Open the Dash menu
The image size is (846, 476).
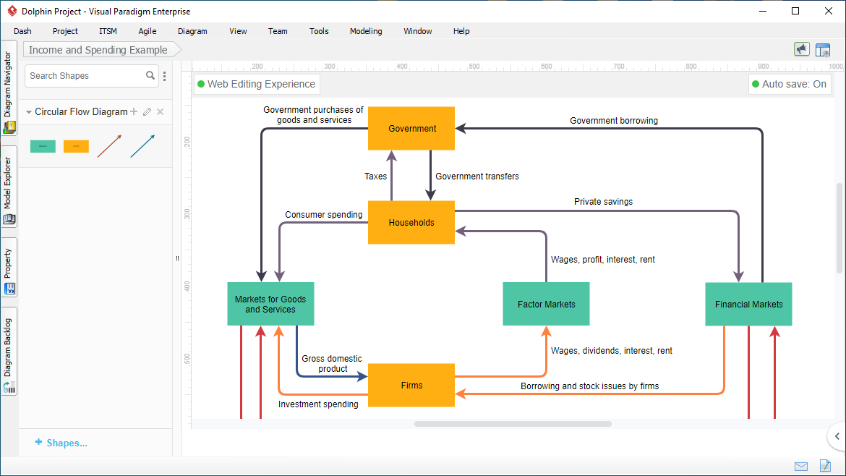tap(22, 31)
